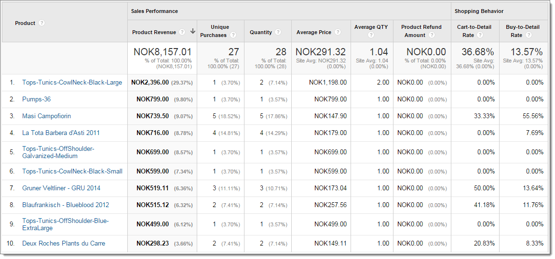The width and height of the screenshot is (555, 259).
Task: Toggle sort arrow on Product Revenue
Action: [192, 32]
